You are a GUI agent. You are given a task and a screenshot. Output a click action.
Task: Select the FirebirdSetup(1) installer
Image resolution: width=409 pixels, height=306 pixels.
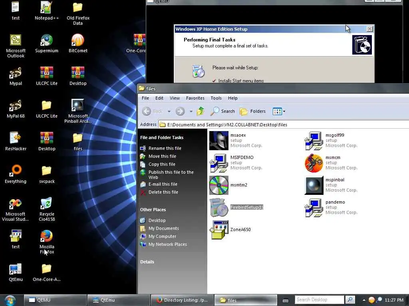click(236, 207)
